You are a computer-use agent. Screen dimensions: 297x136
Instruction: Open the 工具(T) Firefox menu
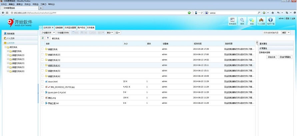coord(43,4)
